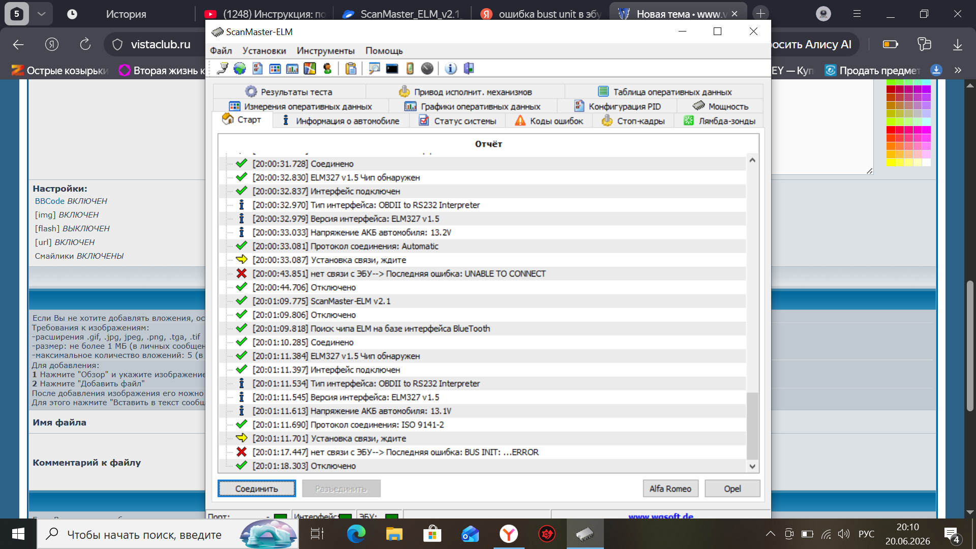The image size is (976, 549).
Task: Switch to the ScanMaster_ELM_v2.1 browser tab
Action: [x=403, y=14]
